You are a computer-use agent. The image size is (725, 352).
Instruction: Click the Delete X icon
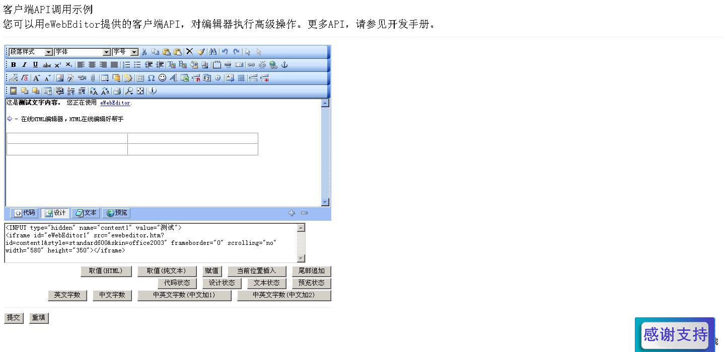pyautogui.click(x=189, y=52)
